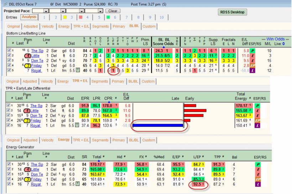Click the circled program number 3 beside Friday in TPR
The image size is (292, 194).
pyautogui.click(x=27, y=121)
